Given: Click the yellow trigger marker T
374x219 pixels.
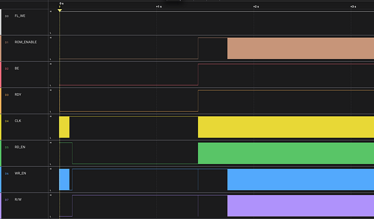Looking at the screenshot, I should coord(60,10).
